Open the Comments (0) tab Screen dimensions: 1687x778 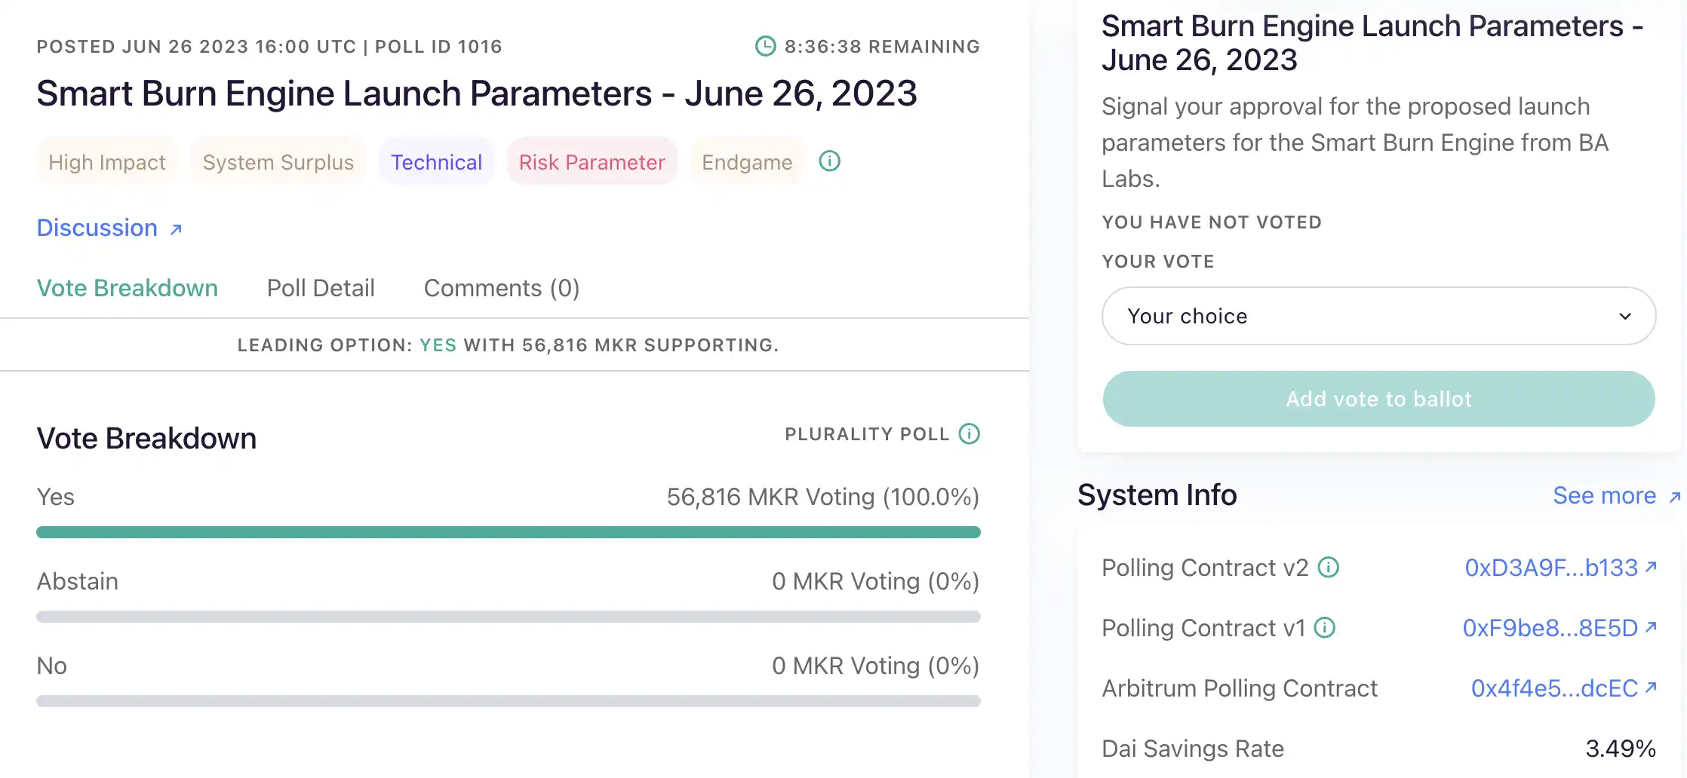[501, 289]
